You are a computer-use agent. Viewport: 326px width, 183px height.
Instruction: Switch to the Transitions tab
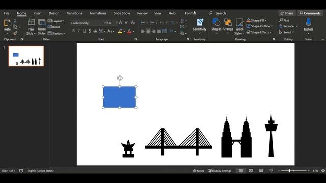coord(74,13)
